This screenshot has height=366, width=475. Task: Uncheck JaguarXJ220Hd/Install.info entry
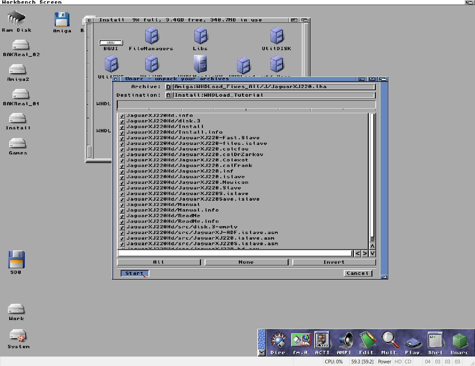pos(122,133)
